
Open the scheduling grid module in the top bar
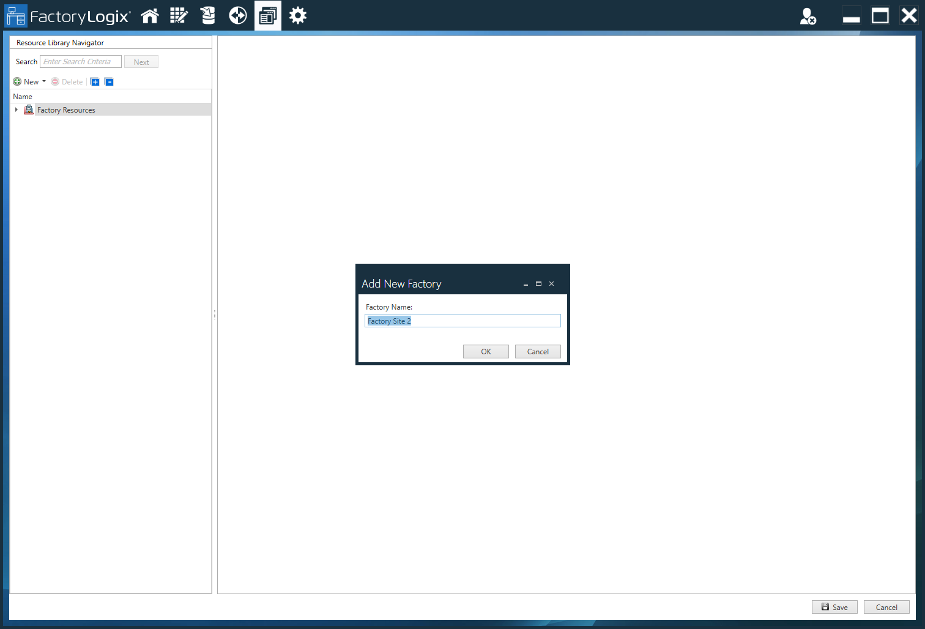point(179,15)
